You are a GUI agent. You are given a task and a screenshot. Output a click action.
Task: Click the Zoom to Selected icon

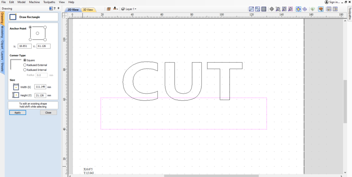pos(290,9)
